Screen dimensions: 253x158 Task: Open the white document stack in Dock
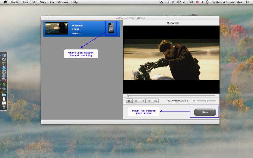coord(4,99)
